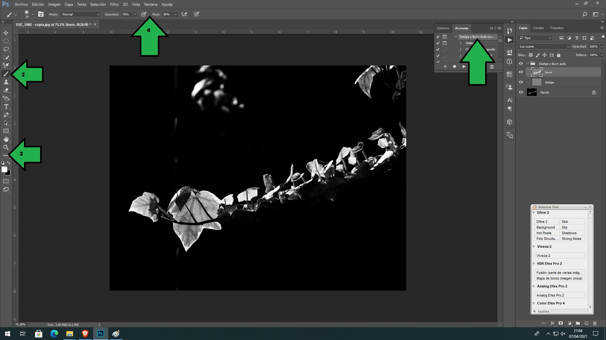Toggle lock transparent pixels

(x=531, y=55)
